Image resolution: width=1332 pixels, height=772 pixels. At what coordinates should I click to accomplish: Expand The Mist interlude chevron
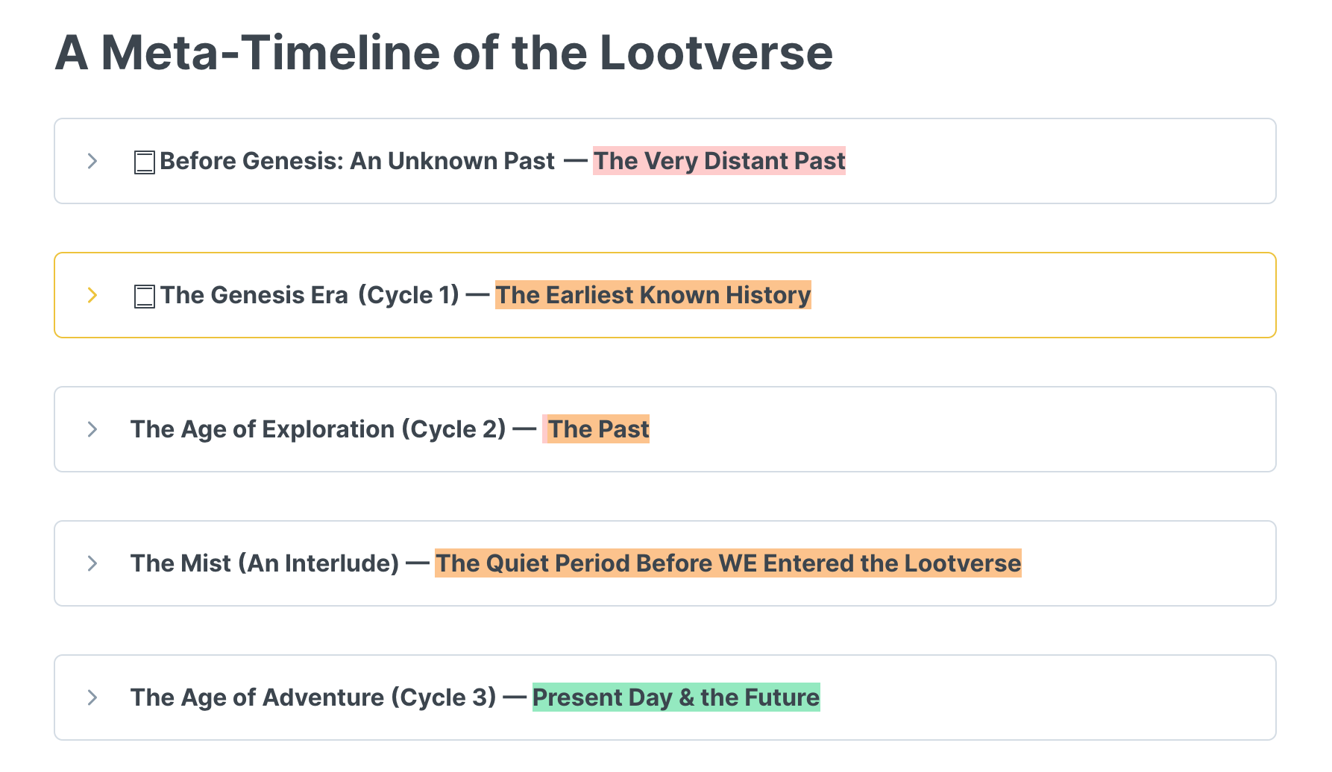pyautogui.click(x=92, y=563)
